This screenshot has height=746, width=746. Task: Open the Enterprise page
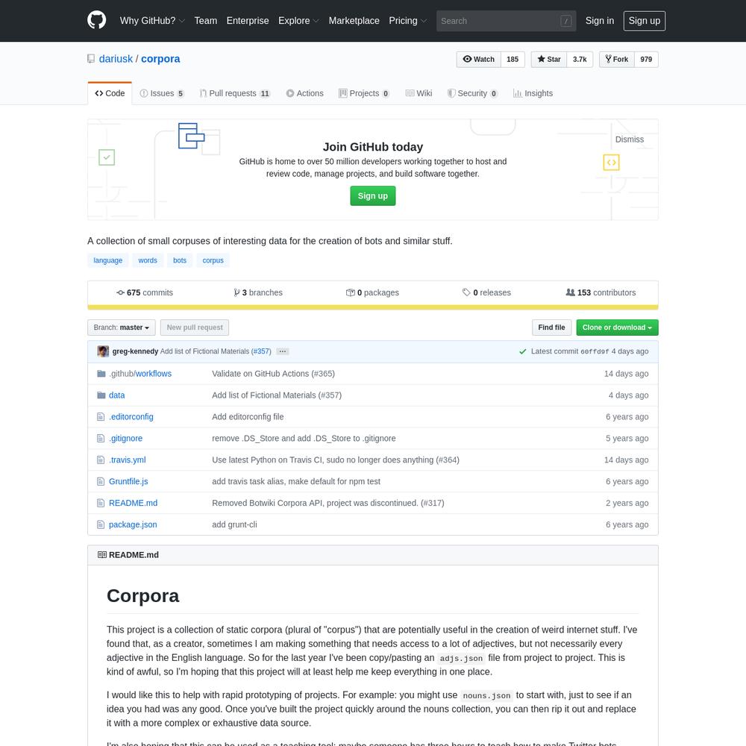point(248,21)
